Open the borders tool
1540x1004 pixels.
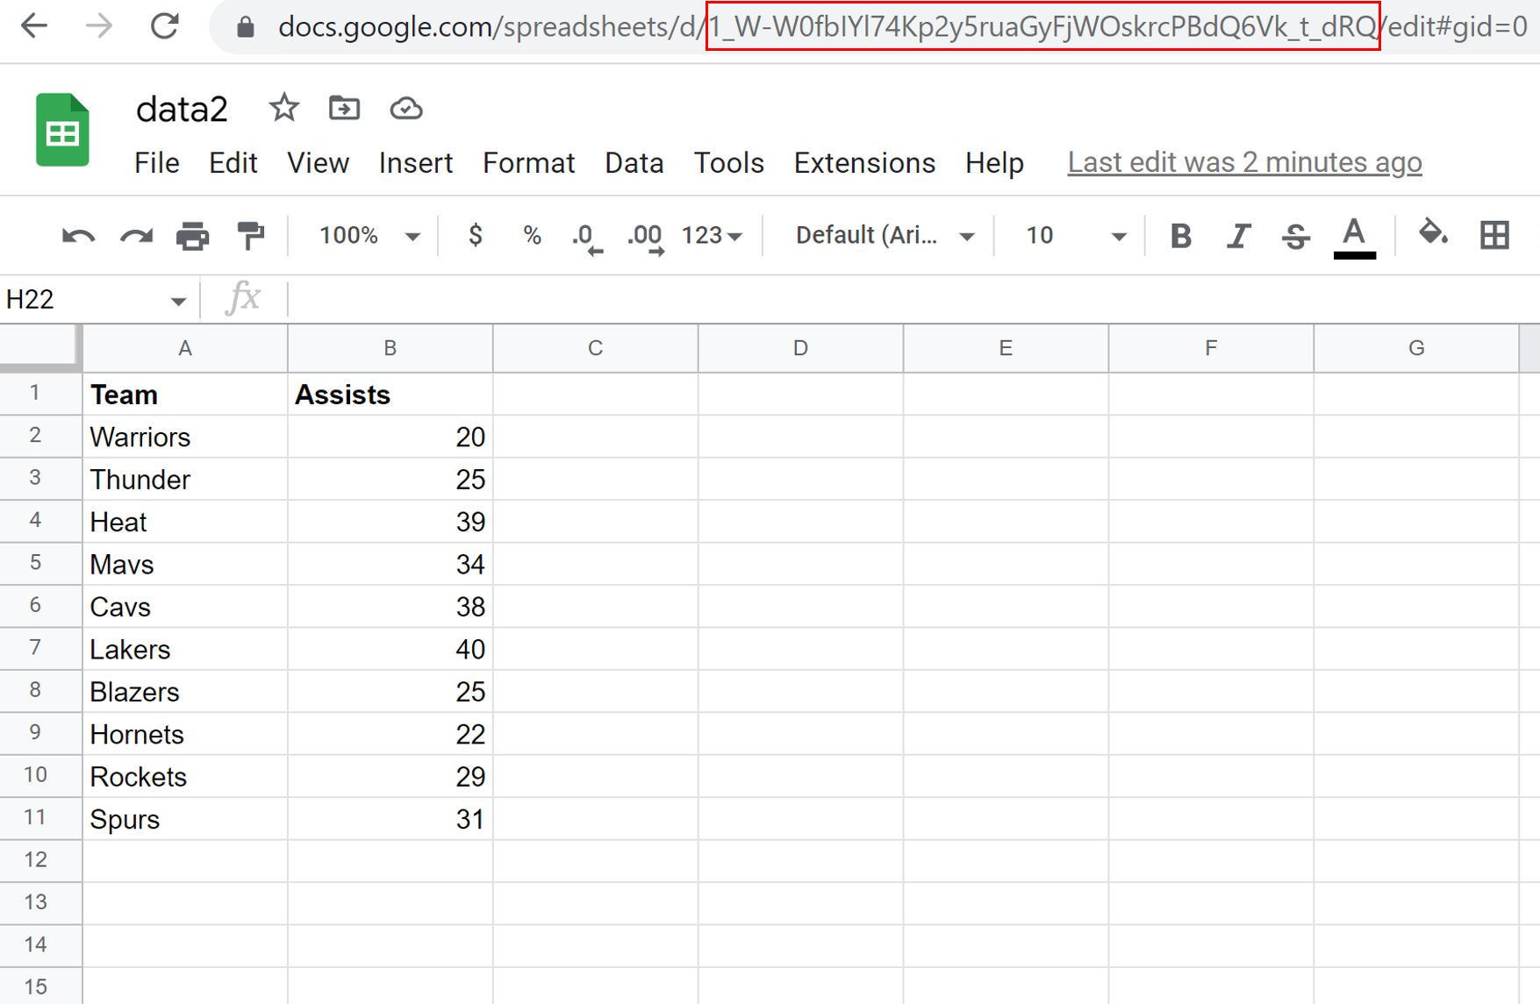[1493, 235]
